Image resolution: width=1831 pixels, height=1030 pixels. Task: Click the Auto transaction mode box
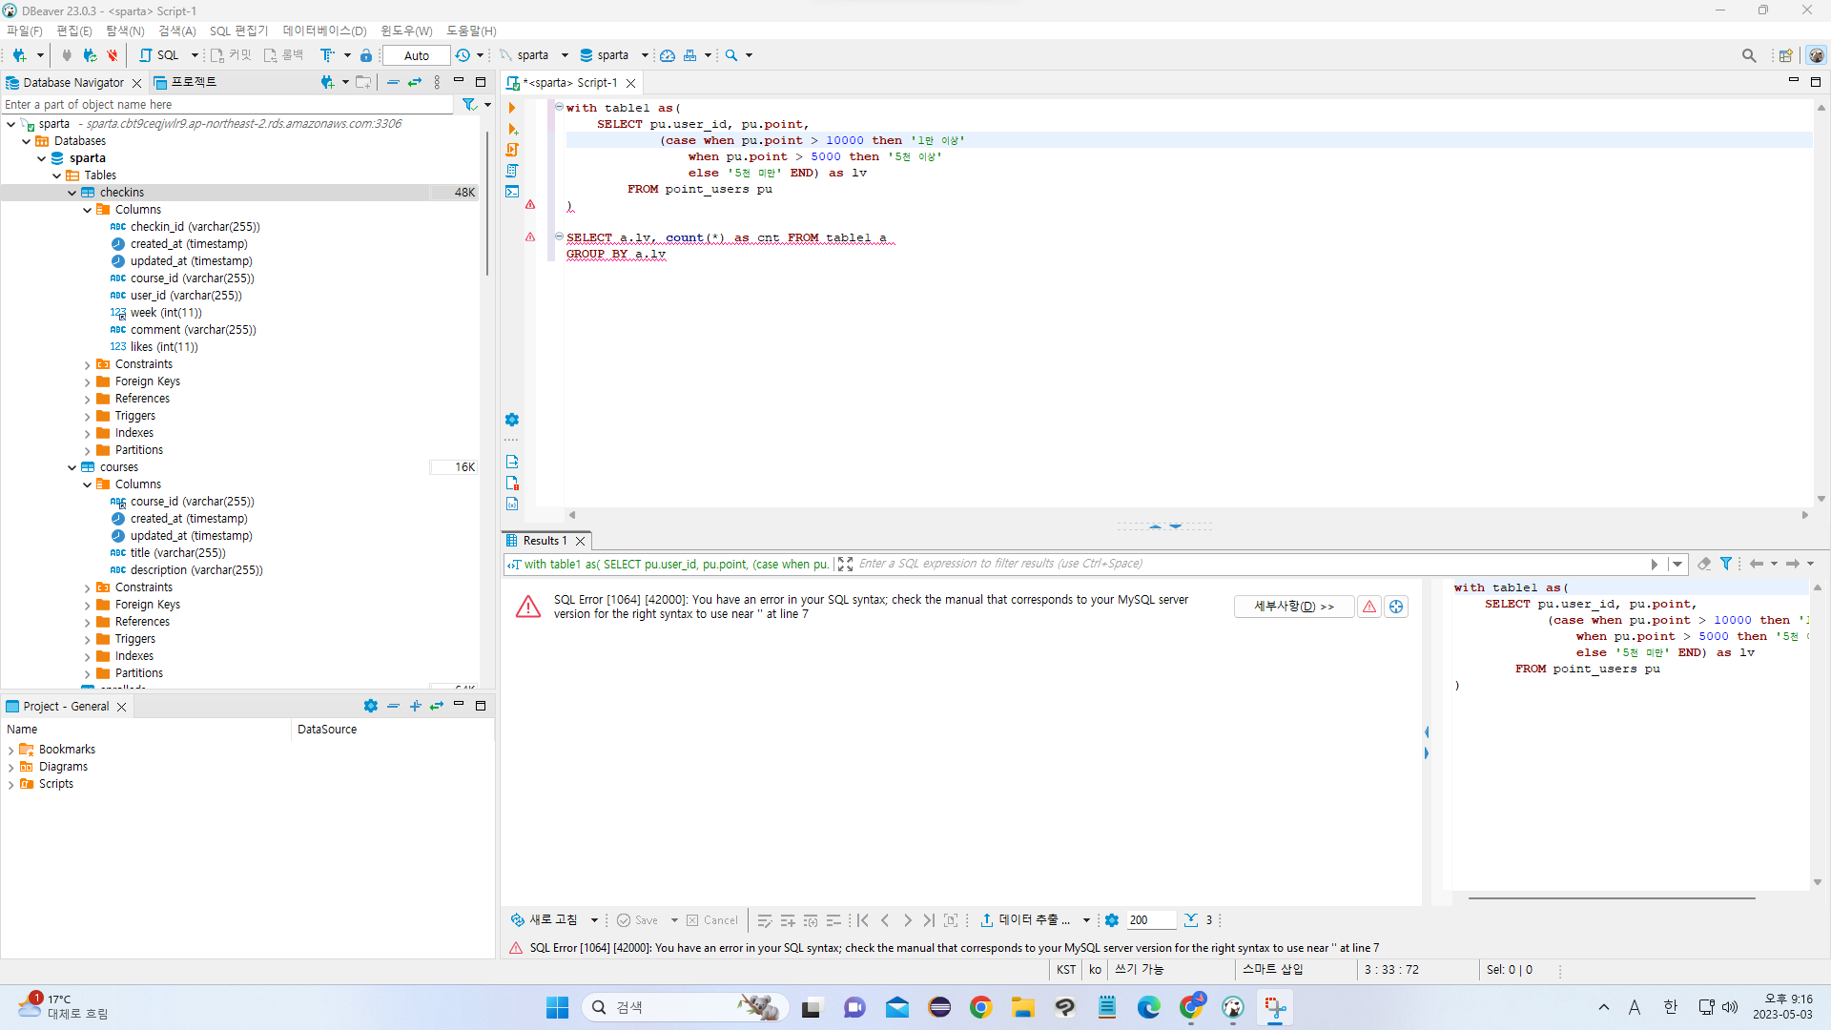pyautogui.click(x=417, y=55)
